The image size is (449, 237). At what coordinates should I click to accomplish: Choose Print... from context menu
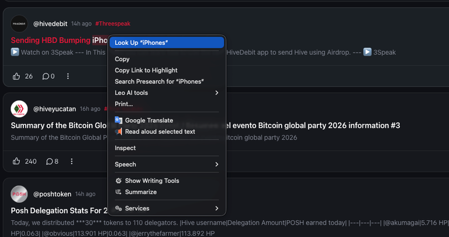[167, 104]
